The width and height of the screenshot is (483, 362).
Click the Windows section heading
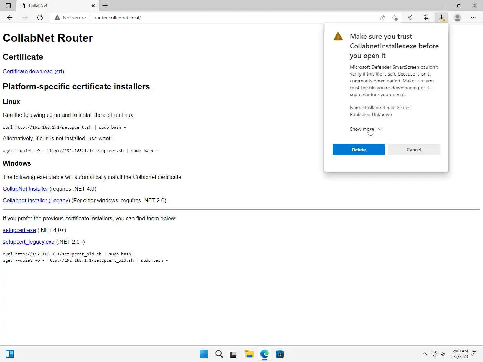coord(17,164)
